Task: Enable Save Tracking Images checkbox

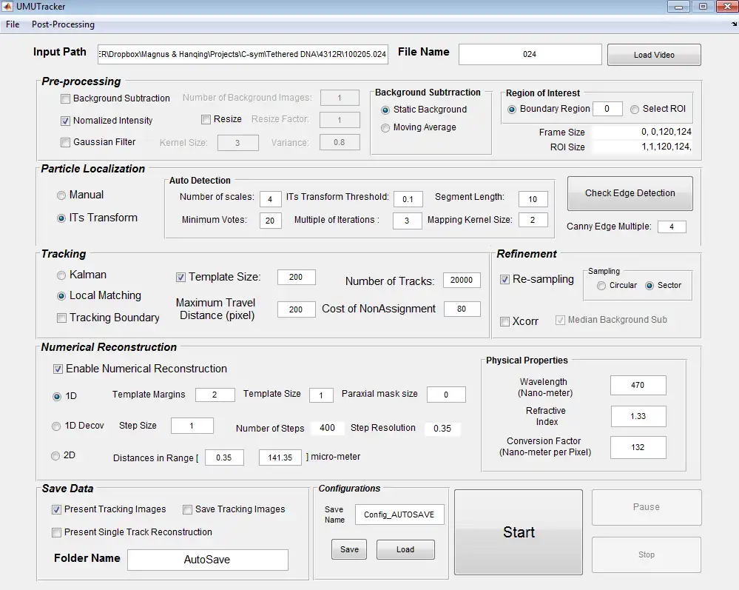Action: [x=188, y=510]
